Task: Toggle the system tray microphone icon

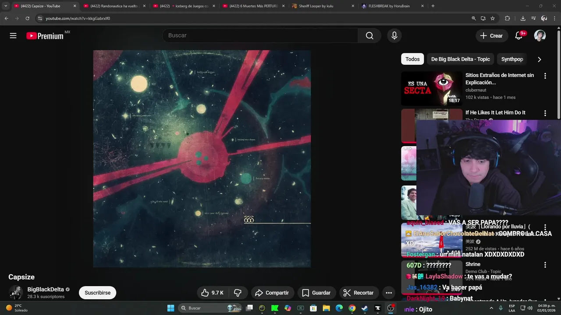Action: point(501,308)
